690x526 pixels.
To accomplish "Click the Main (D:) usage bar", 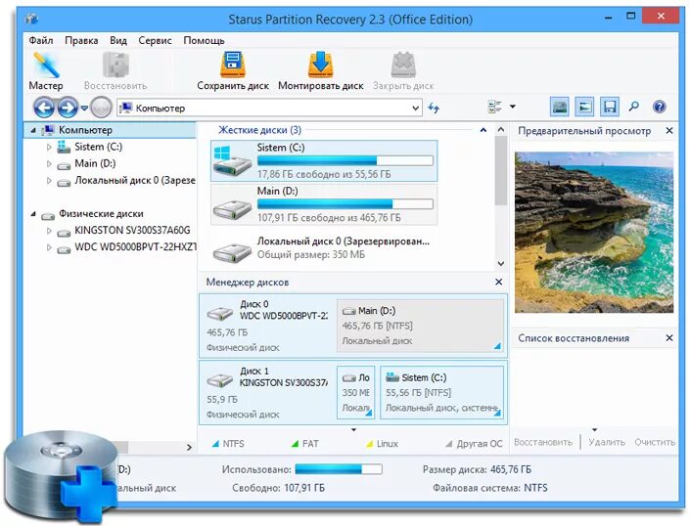I will (345, 204).
